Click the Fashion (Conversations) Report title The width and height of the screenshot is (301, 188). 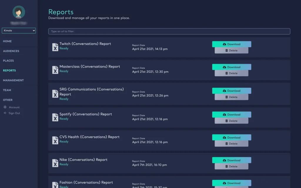click(86, 182)
